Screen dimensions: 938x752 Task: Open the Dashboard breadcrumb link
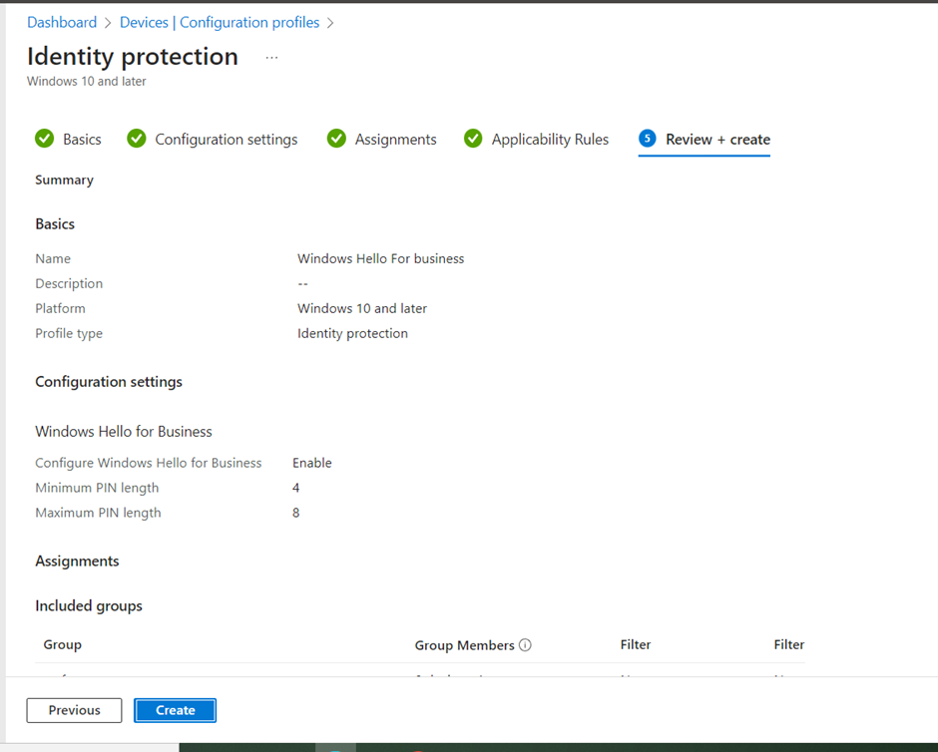point(62,23)
